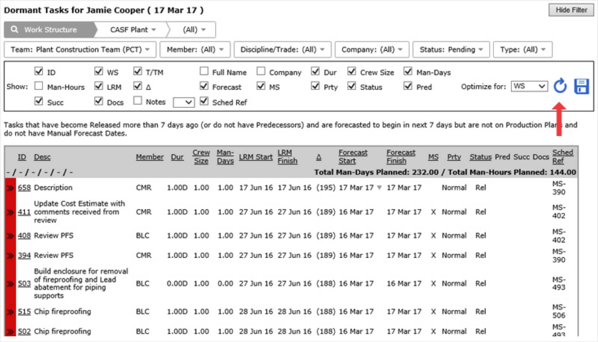Open the Team filter dropdown

(x=80, y=49)
